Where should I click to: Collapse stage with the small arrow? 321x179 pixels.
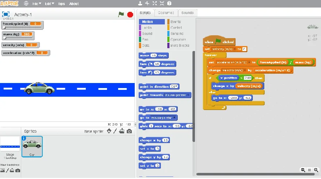(135, 124)
